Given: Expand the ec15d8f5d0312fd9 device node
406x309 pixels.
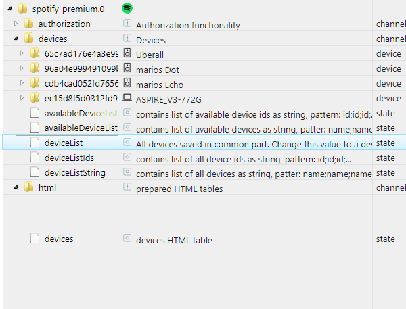Looking at the screenshot, I should click(22, 99).
